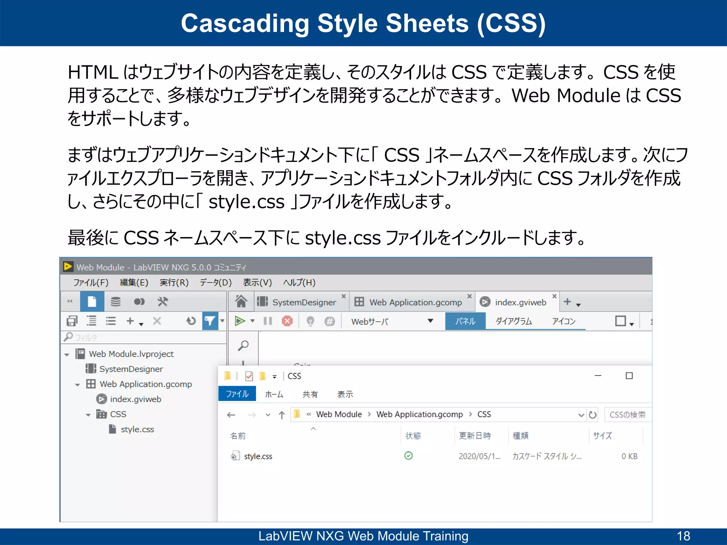Click the red Abort execution icon
This screenshot has height=545, width=727.
287,321
